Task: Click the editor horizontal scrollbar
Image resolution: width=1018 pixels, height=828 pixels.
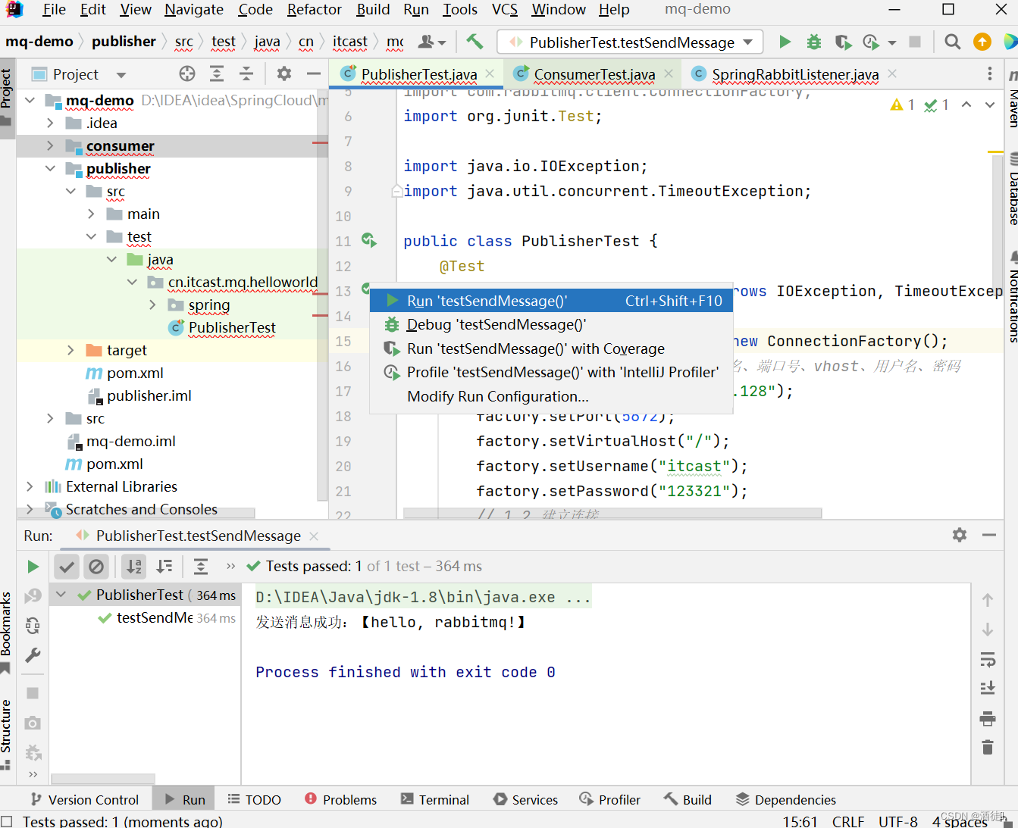Action: click(x=612, y=513)
